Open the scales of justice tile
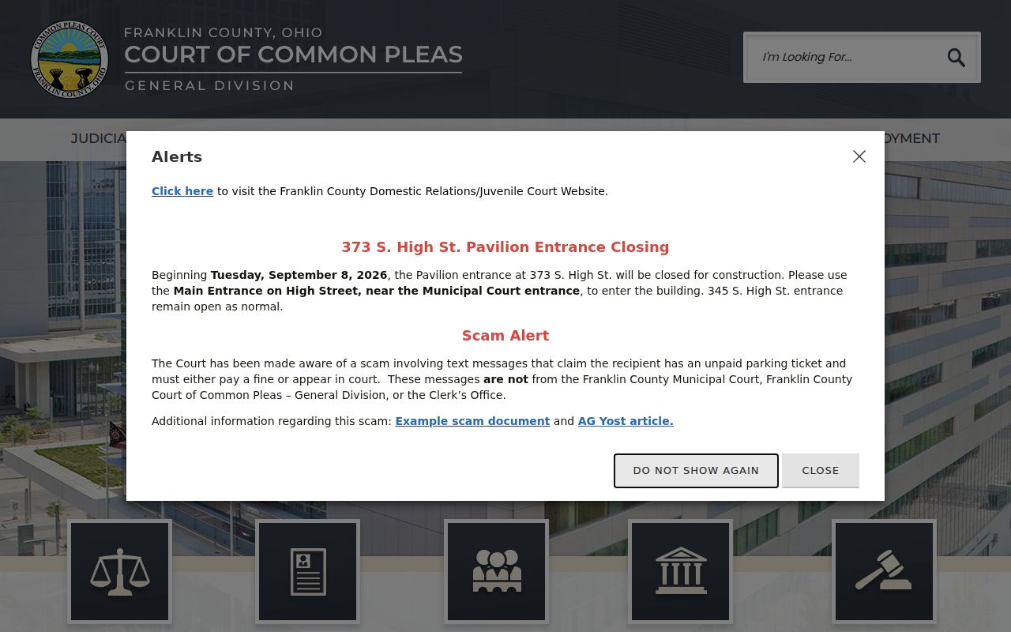 119,571
